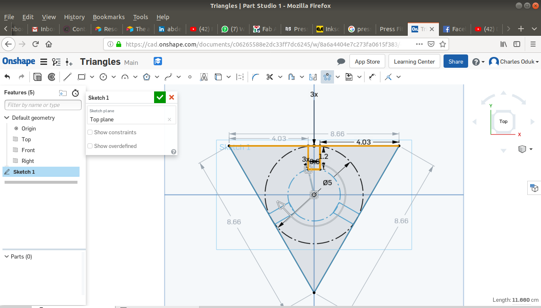Open the History menu
541x308 pixels.
74,17
